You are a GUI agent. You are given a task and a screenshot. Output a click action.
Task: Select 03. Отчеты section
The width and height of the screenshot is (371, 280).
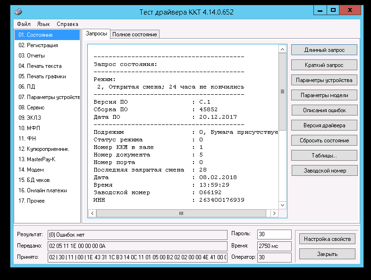47,56
